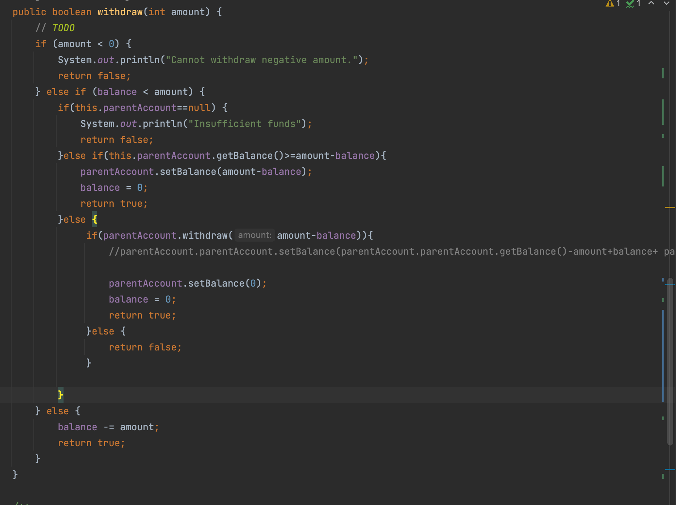Viewport: 676px width, 505px height.
Task: Click the green typo checkmark icon
Action: pos(630,4)
